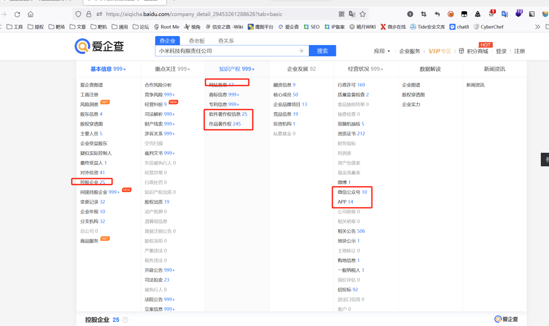Open the blue translate extension in toolbar
Image resolution: width=549 pixels, height=326 pixels.
[505, 14]
